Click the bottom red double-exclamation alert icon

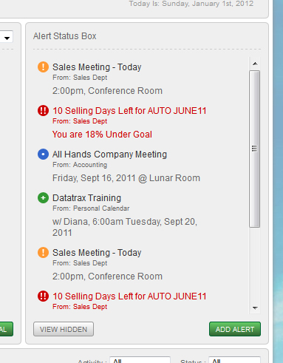(x=43, y=296)
